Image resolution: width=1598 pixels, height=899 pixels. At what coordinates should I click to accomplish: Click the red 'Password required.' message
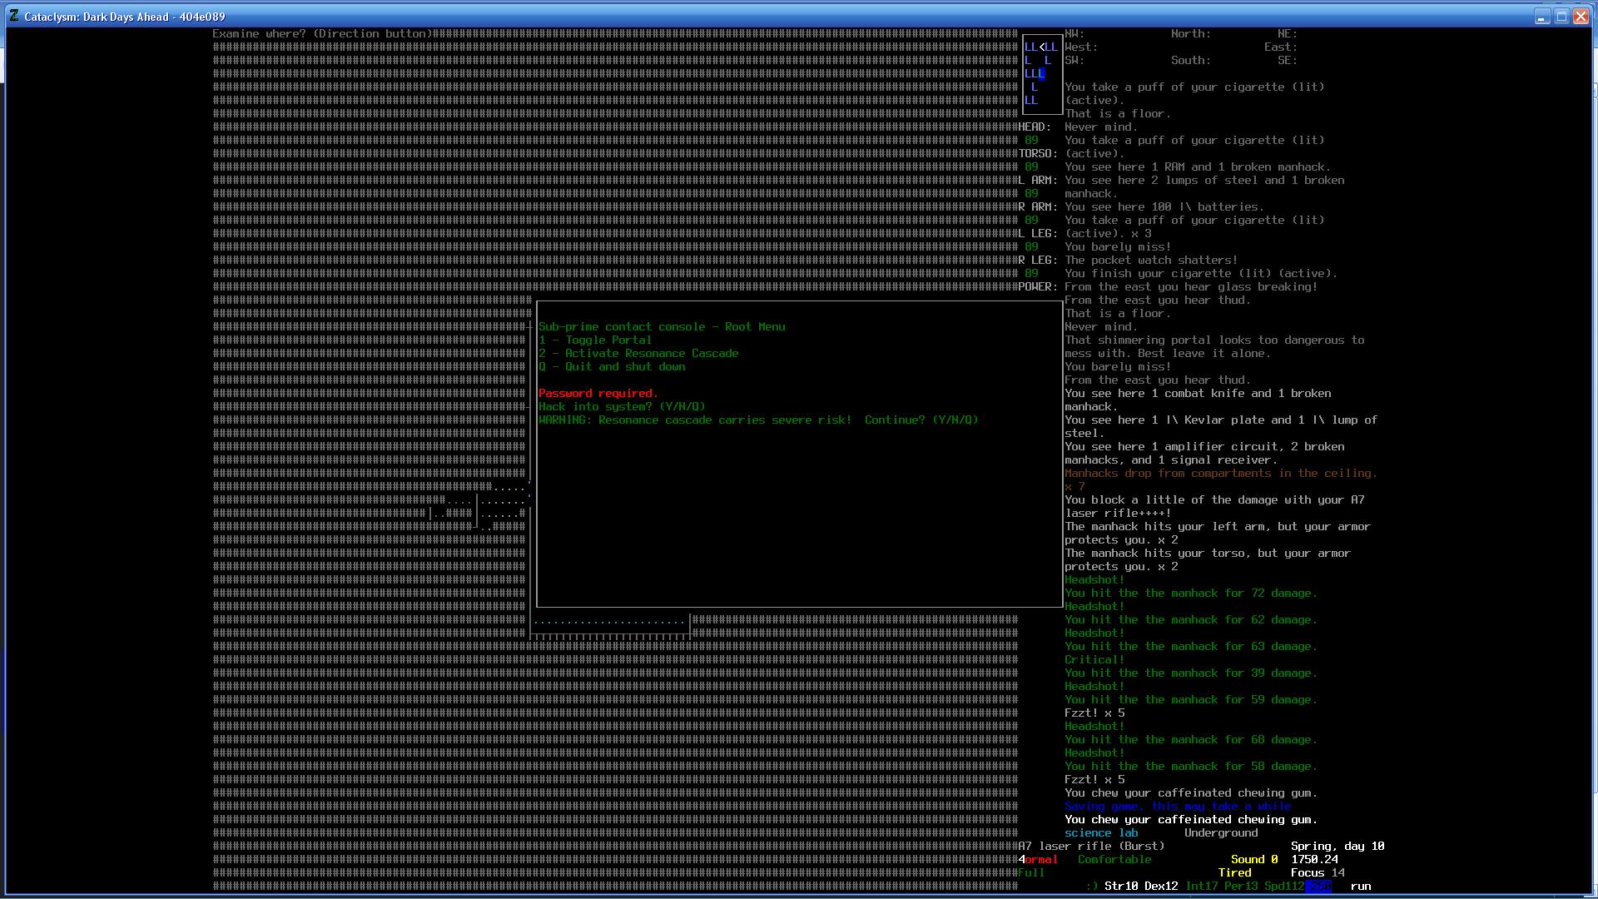[598, 394]
